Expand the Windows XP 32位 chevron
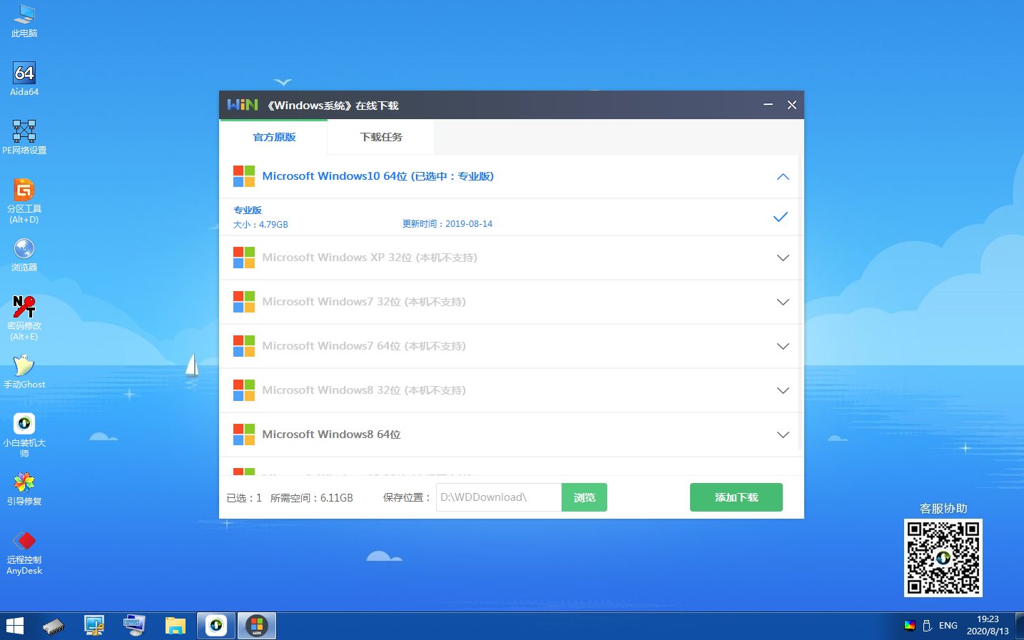Screen dimensions: 1024x640 [783, 258]
